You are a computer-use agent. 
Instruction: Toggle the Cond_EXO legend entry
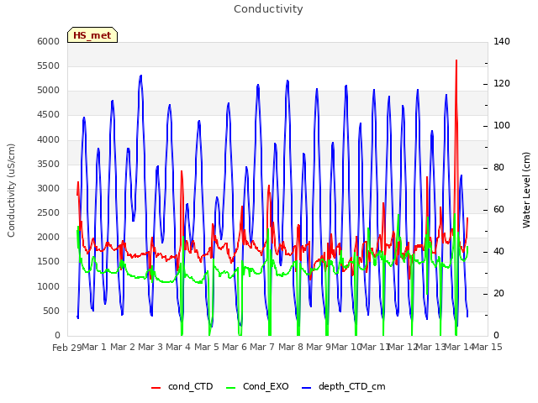click(257, 386)
